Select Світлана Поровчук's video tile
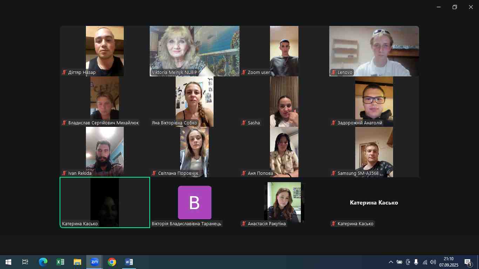Image resolution: width=479 pixels, height=269 pixels. (195, 152)
